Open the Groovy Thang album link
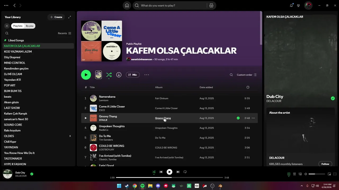The width and height of the screenshot is (339, 190). pos(163,118)
